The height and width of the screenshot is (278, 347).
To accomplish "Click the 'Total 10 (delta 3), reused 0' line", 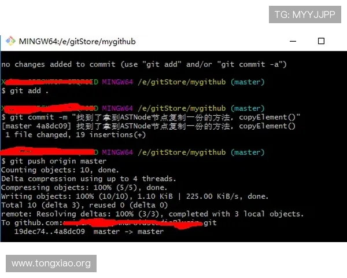I will click(84, 205).
